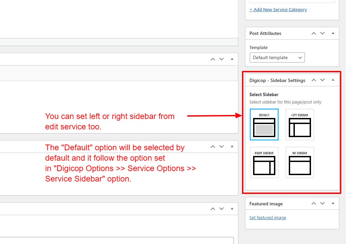Select the Default sidebar layout icon
The width and height of the screenshot is (346, 244).
click(264, 124)
